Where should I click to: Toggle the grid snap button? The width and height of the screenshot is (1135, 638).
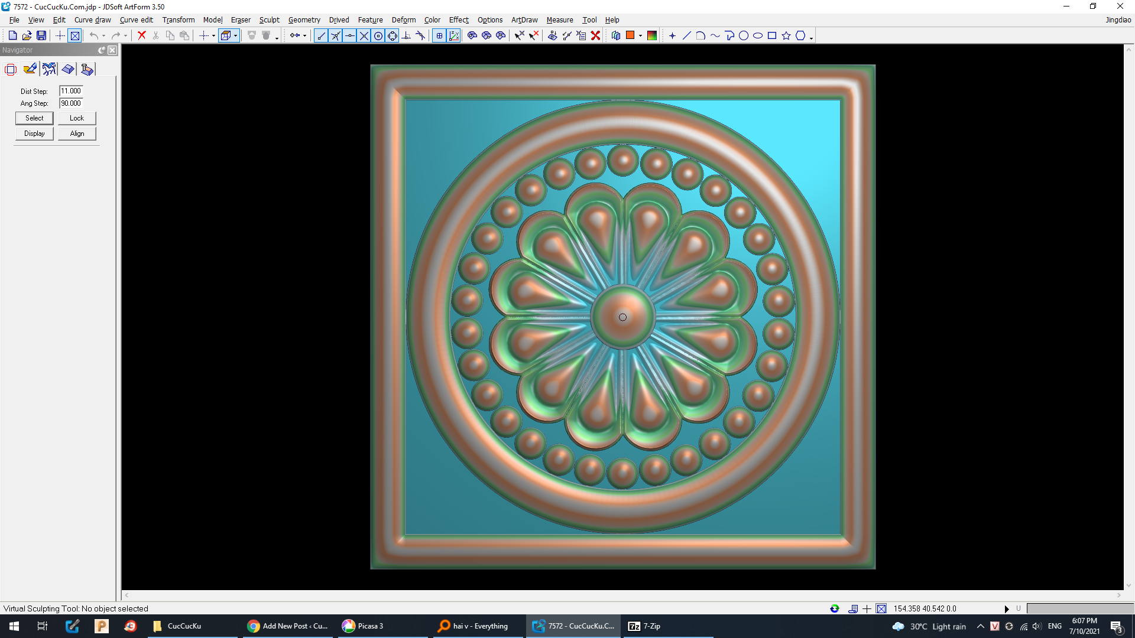(439, 35)
